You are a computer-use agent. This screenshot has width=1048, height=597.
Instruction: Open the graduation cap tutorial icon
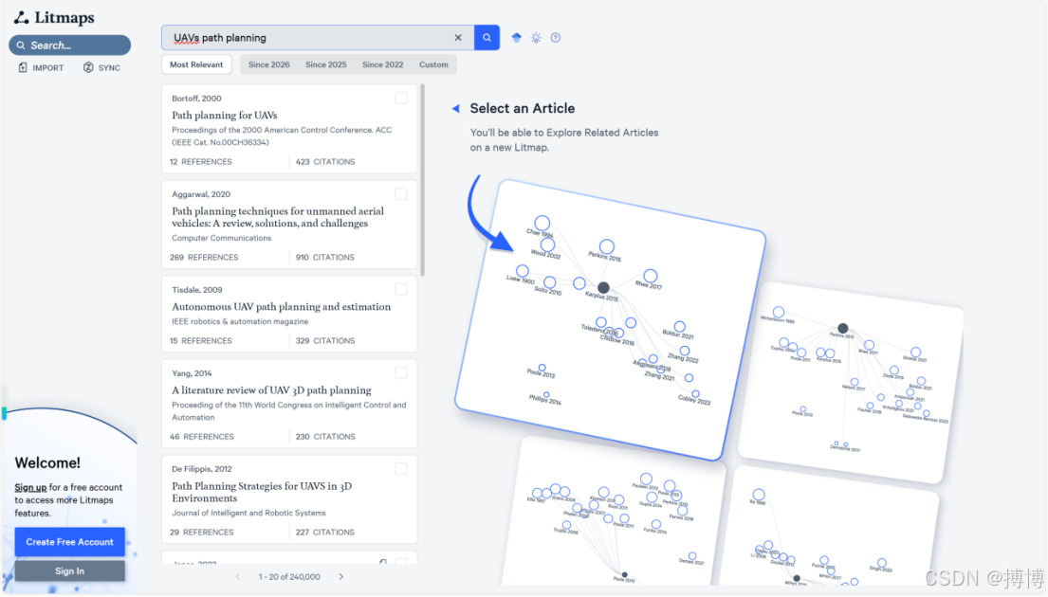pyautogui.click(x=516, y=37)
